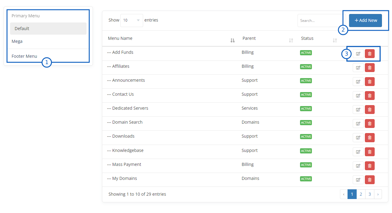Image resolution: width=392 pixels, height=213 pixels.
Task: Edit the Domain Search menu item
Action: (x=358, y=124)
